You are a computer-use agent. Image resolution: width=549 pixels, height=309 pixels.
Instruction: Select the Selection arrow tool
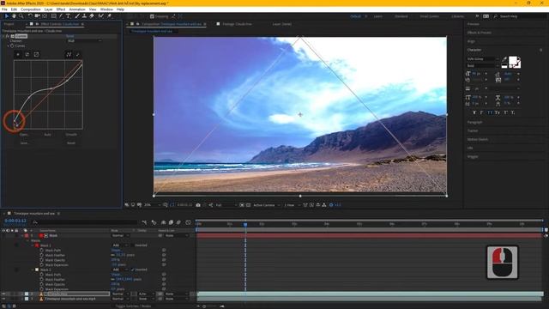point(6,16)
